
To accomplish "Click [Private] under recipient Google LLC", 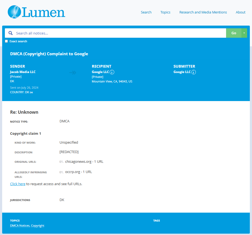I will [x=98, y=77].
